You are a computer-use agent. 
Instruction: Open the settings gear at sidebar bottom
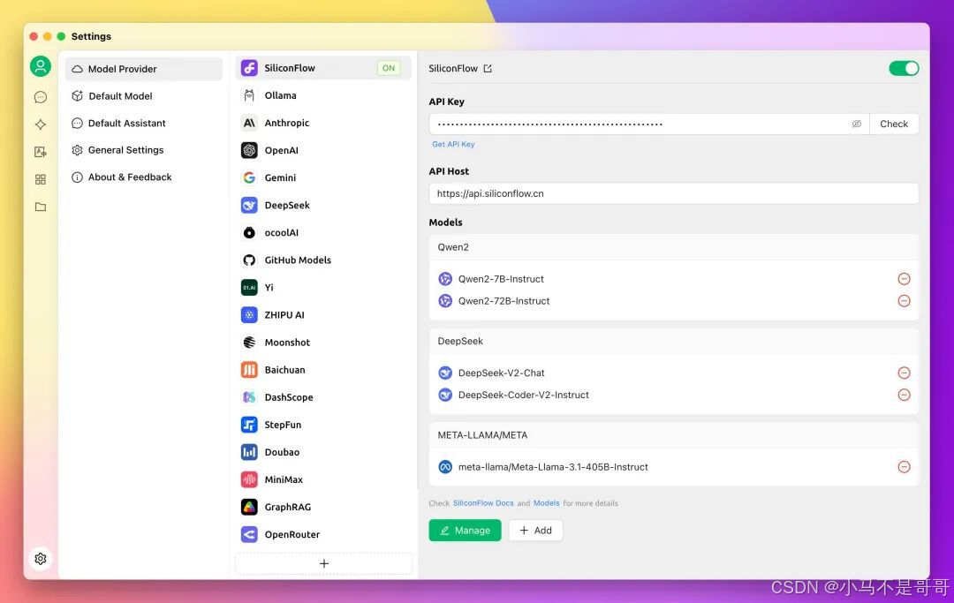coord(41,559)
